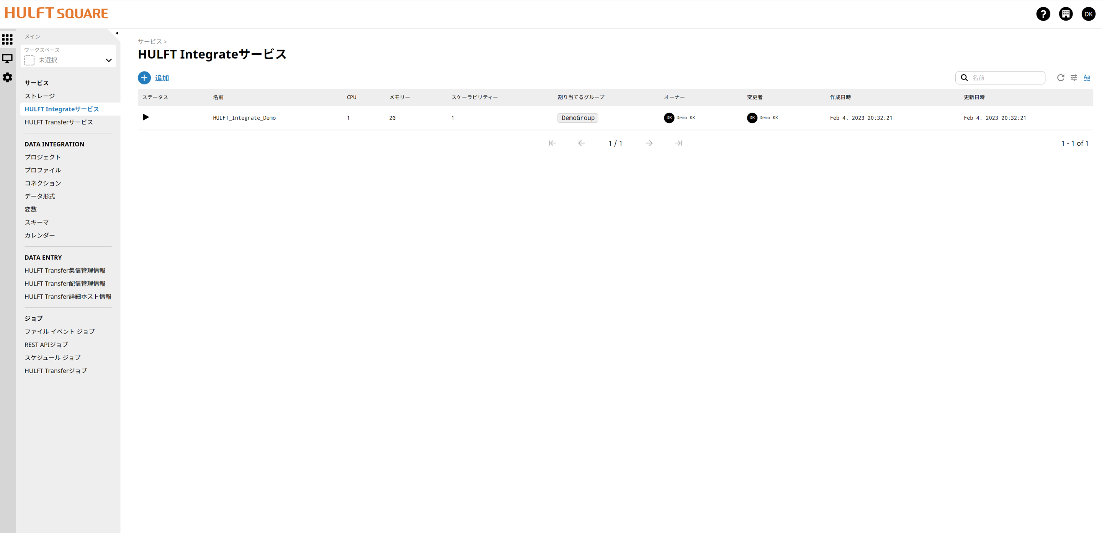This screenshot has width=1102, height=533.
Task: Click the 作成日時 column header
Action: tap(840, 97)
